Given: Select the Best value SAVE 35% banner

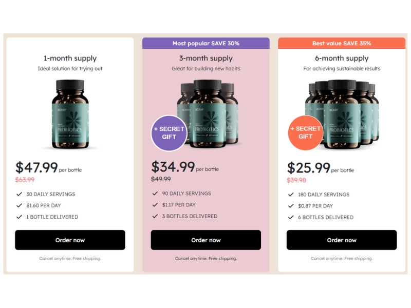Looking at the screenshot, I should pyautogui.click(x=342, y=44).
